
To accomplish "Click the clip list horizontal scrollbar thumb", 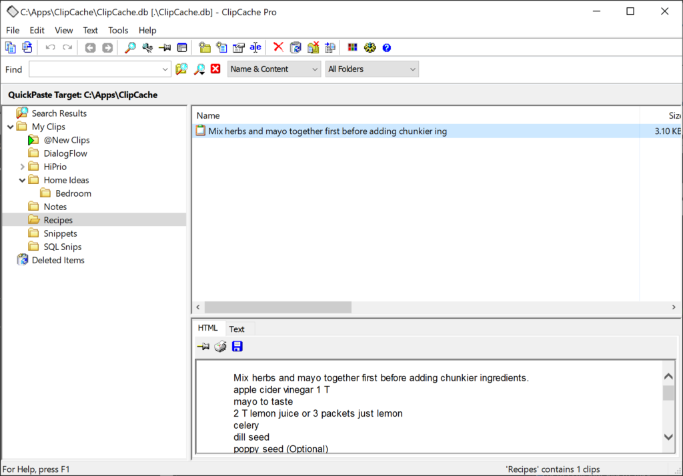I will click(278, 307).
